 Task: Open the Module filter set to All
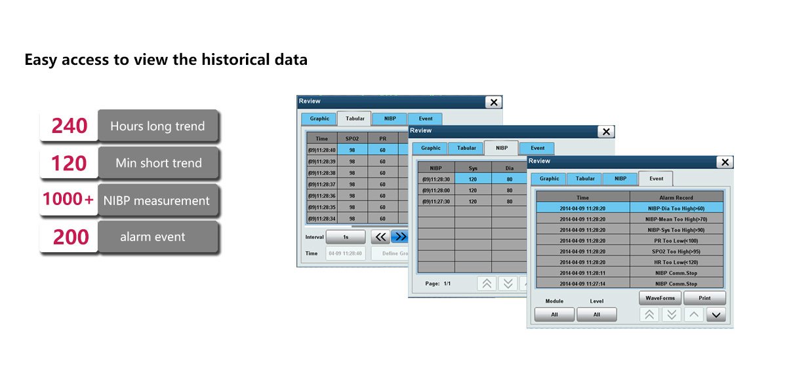pos(554,314)
